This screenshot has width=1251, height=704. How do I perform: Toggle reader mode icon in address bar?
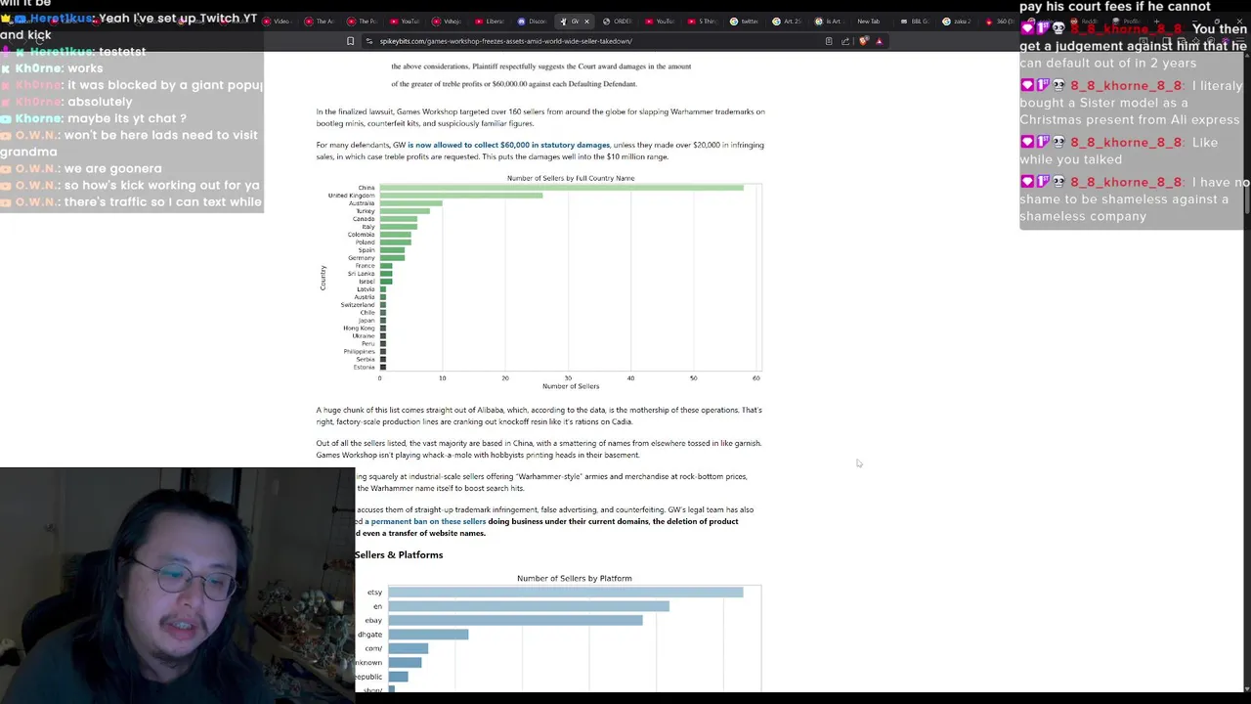point(829,41)
